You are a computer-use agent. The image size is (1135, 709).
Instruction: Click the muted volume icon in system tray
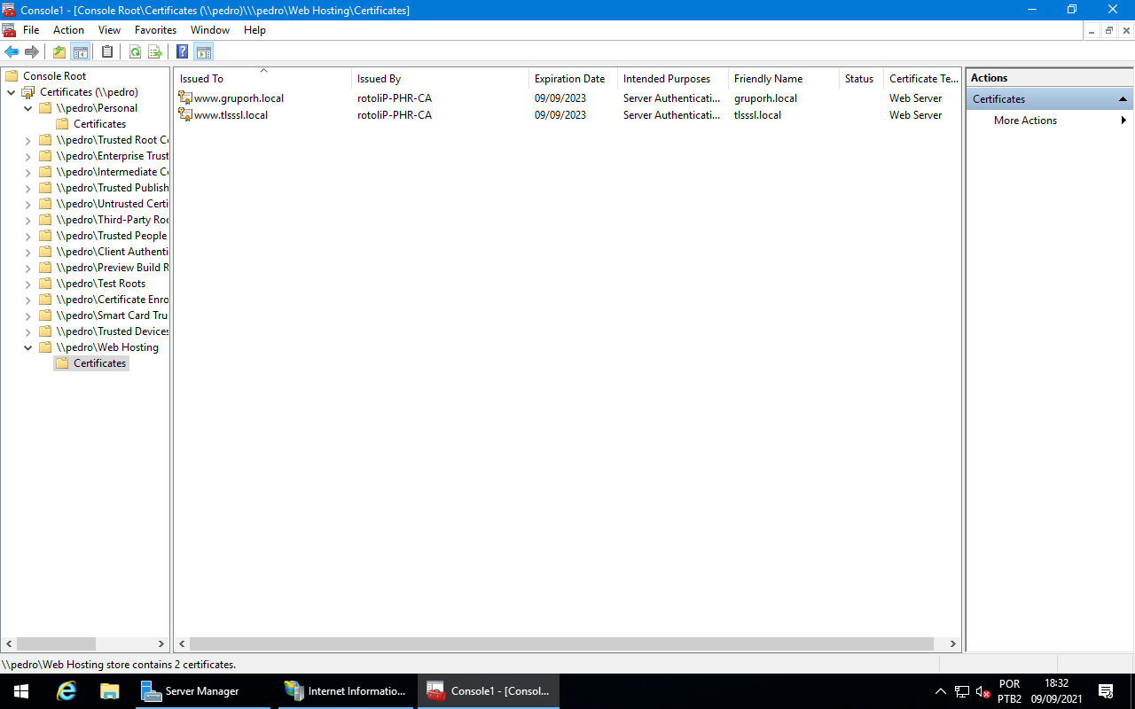pyautogui.click(x=981, y=691)
